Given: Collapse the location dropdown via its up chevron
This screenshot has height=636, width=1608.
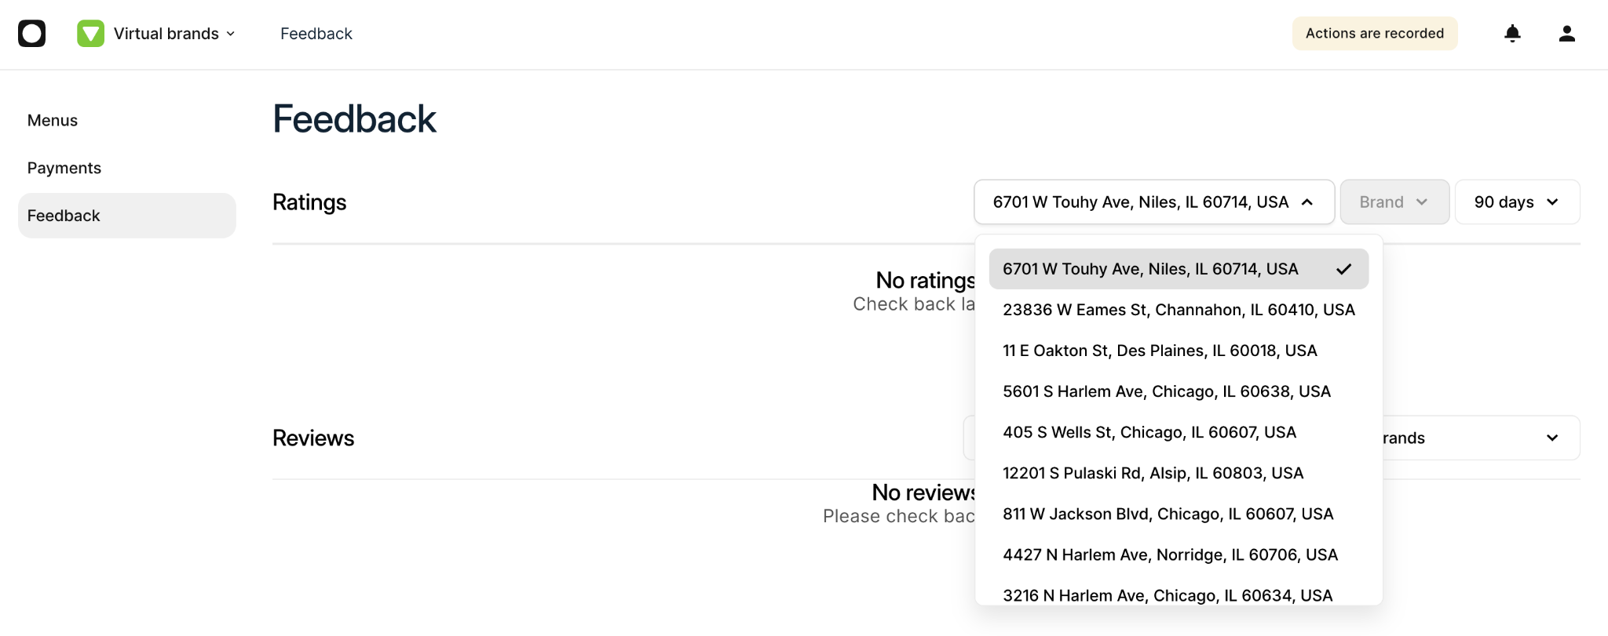Looking at the screenshot, I should [1307, 202].
